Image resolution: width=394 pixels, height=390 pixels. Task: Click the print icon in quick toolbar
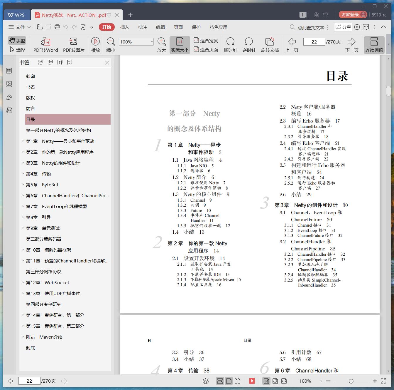[x=57, y=27]
